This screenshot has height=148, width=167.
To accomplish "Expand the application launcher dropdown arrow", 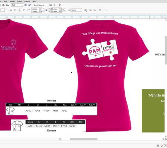I will tap(63, 5).
